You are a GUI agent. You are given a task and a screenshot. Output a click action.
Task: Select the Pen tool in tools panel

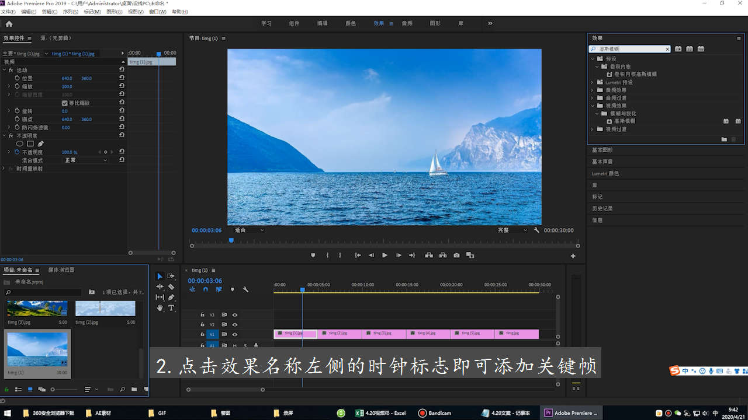tap(171, 297)
